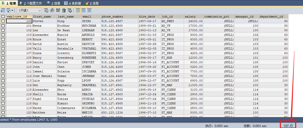Check the row checkbox for Steven King
The width and height of the screenshot is (303, 128).
pos(3,21)
